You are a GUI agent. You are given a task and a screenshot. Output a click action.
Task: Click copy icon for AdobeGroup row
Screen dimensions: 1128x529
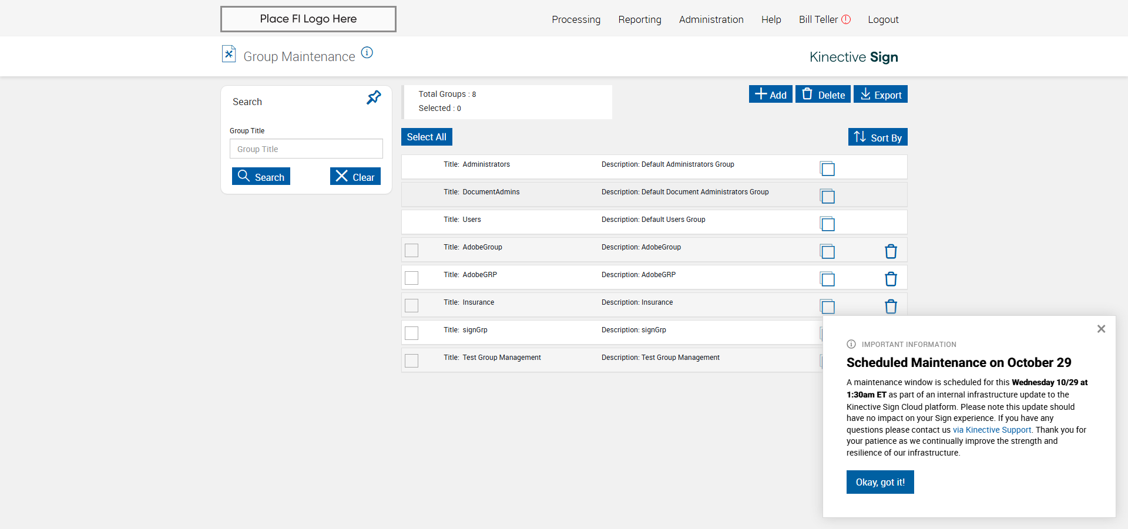(827, 252)
